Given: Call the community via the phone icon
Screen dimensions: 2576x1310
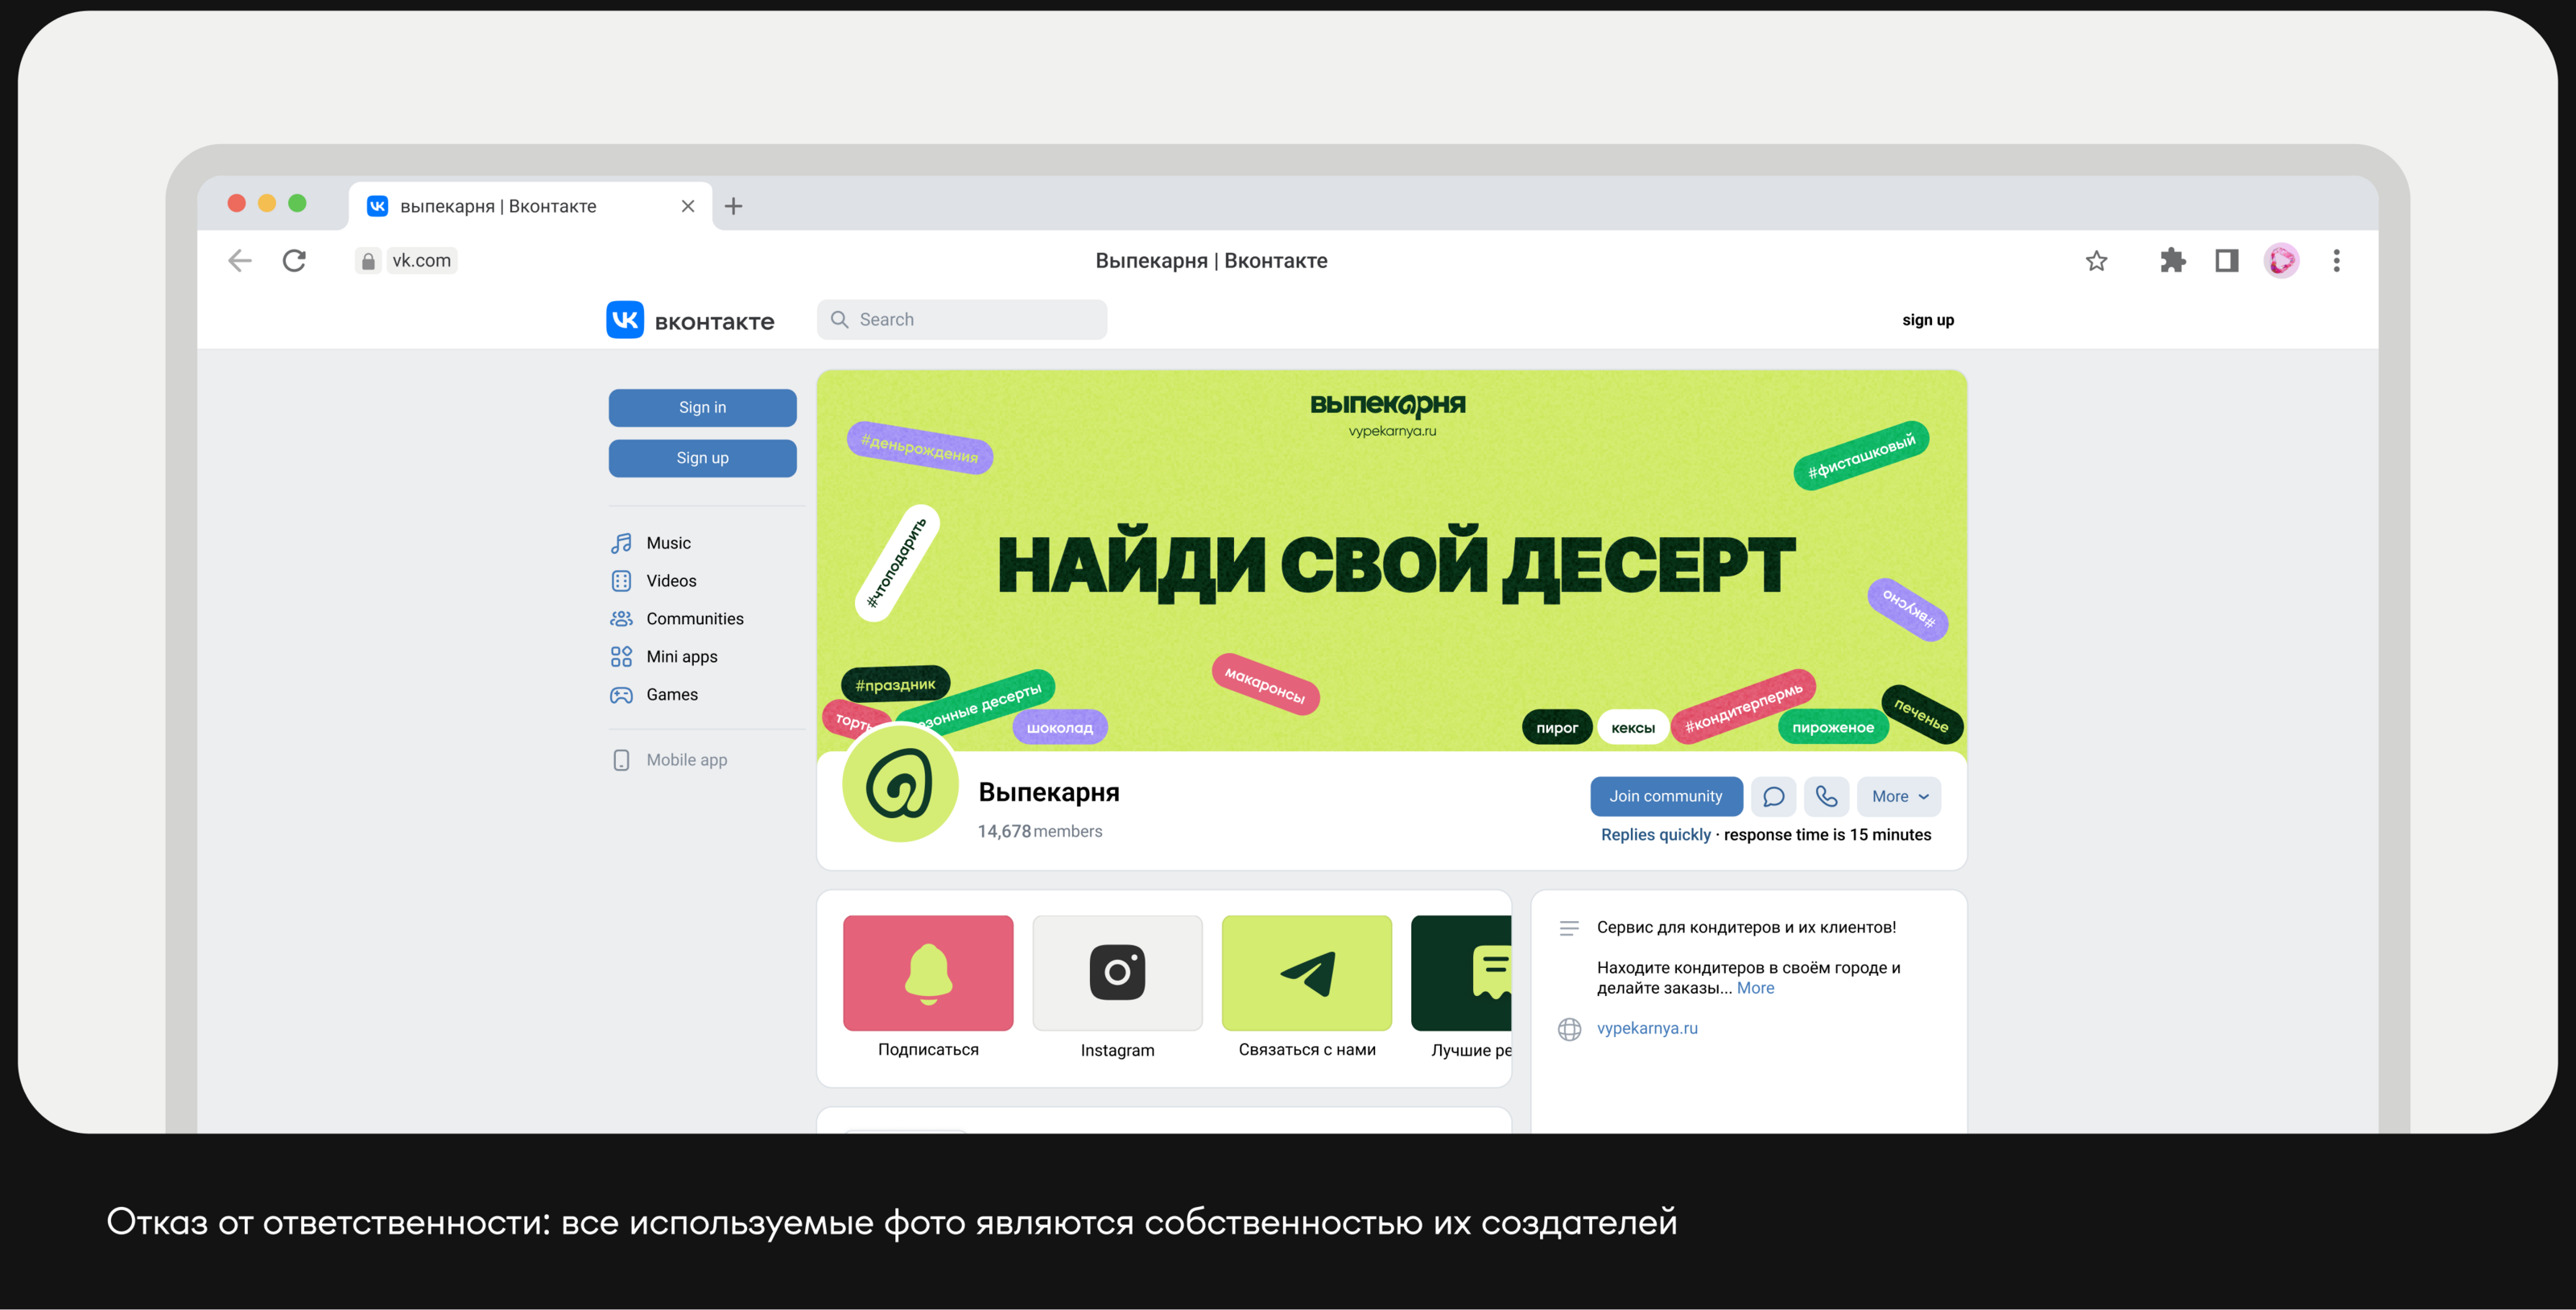Looking at the screenshot, I should 1827,796.
